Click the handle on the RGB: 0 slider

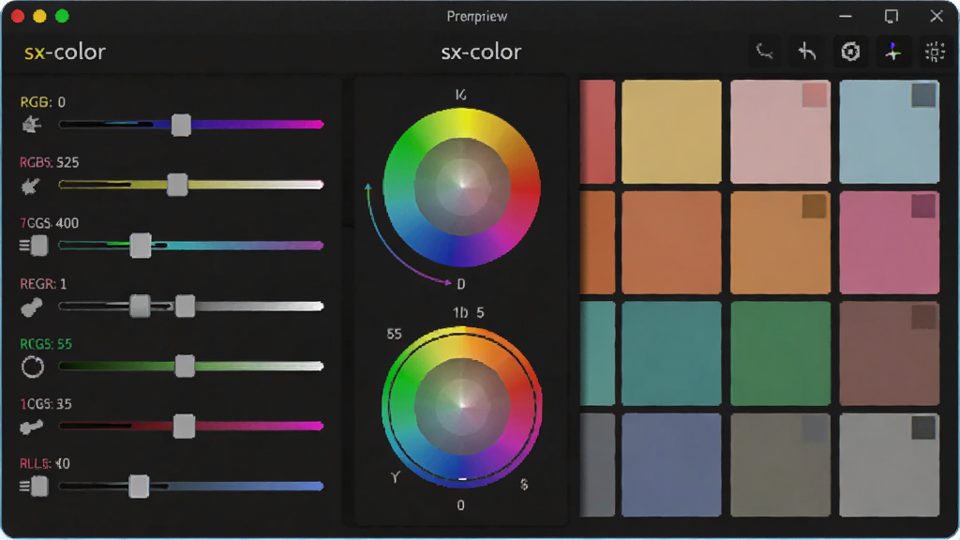[181, 125]
